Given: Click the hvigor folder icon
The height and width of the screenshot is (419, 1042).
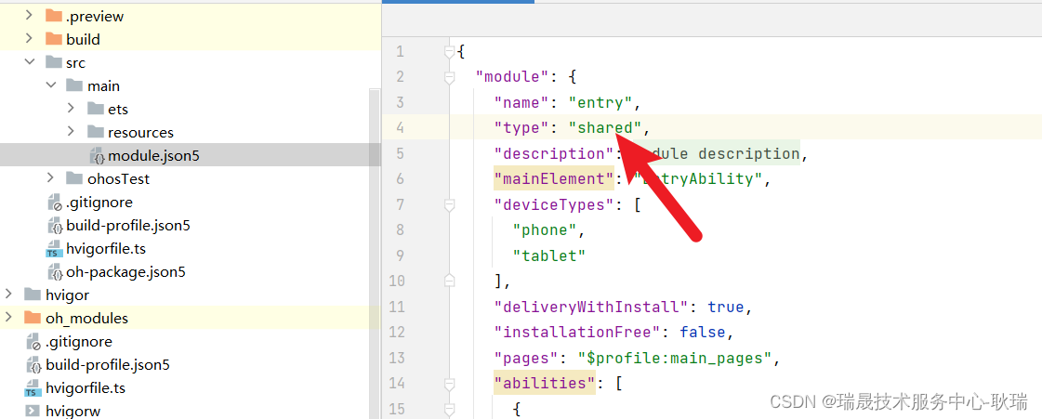Looking at the screenshot, I should tap(33, 295).
